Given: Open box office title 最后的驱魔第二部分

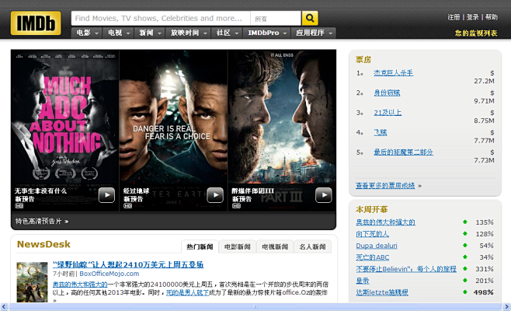Looking at the screenshot, I should (403, 152).
